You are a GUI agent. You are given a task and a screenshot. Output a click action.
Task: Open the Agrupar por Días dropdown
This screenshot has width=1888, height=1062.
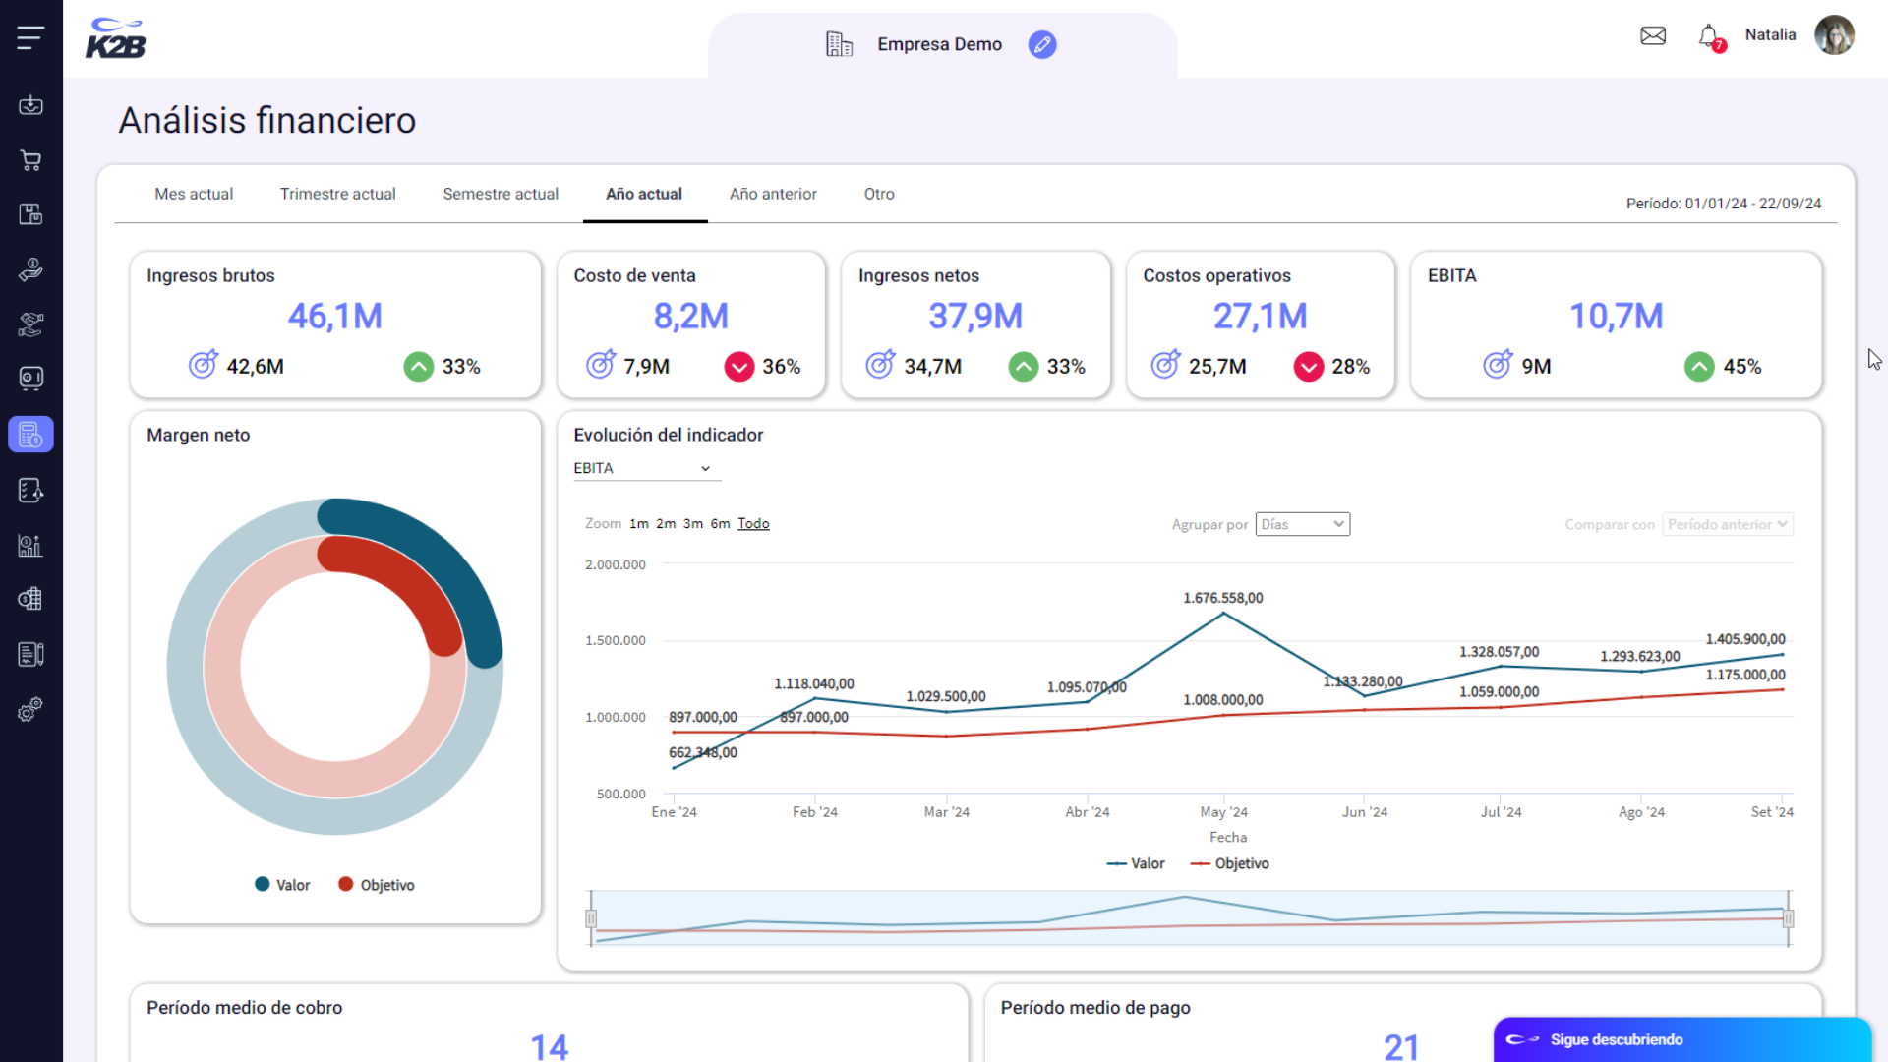[1302, 524]
